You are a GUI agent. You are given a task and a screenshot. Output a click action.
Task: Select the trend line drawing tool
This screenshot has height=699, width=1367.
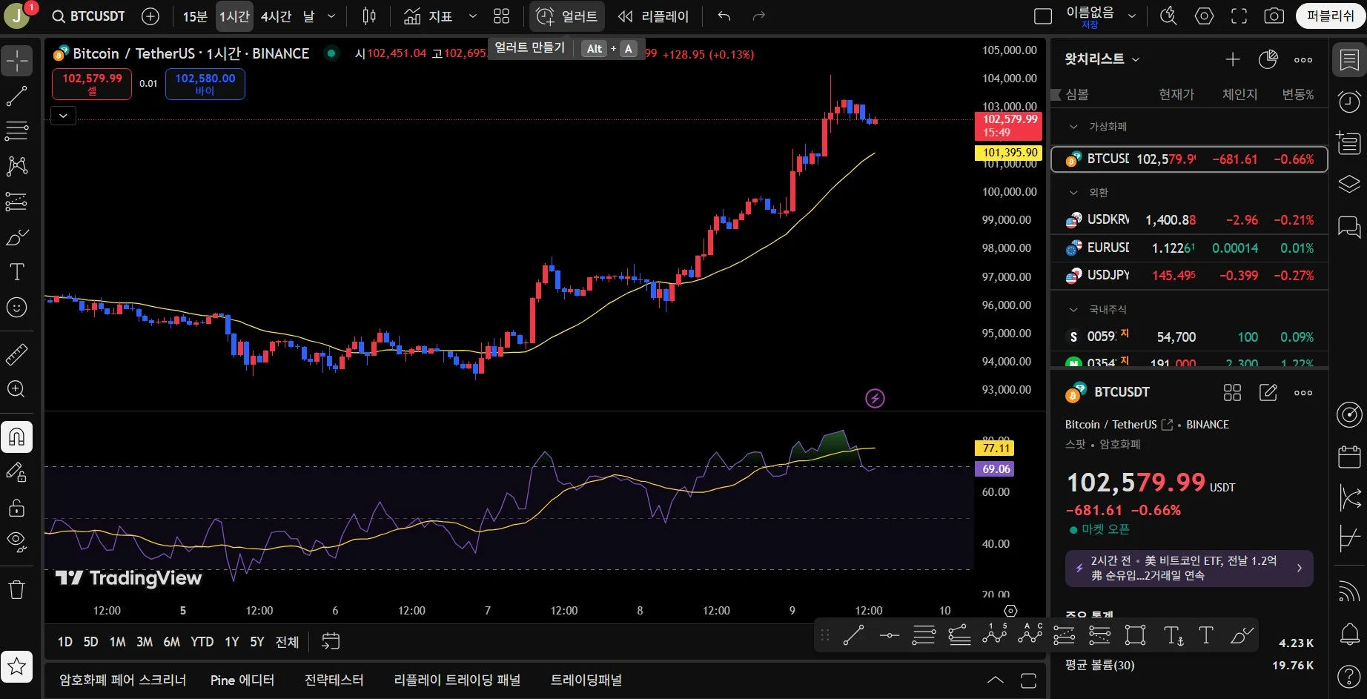(16, 96)
